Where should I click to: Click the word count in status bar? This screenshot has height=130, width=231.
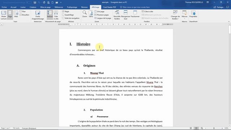16,128
